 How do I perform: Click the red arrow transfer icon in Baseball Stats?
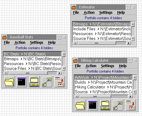coord(59,82)
